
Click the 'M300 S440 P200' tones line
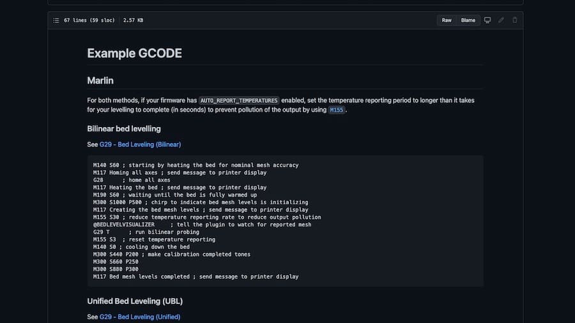click(x=172, y=254)
